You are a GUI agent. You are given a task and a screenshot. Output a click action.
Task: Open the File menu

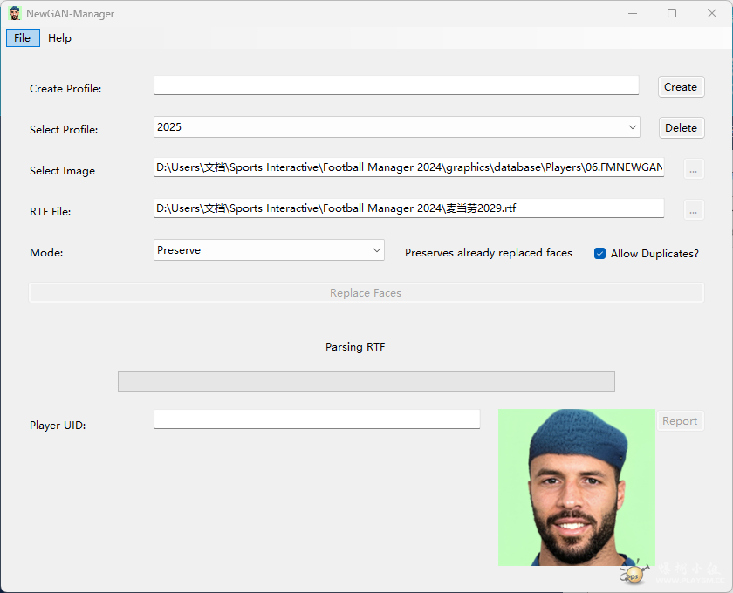[x=23, y=38]
